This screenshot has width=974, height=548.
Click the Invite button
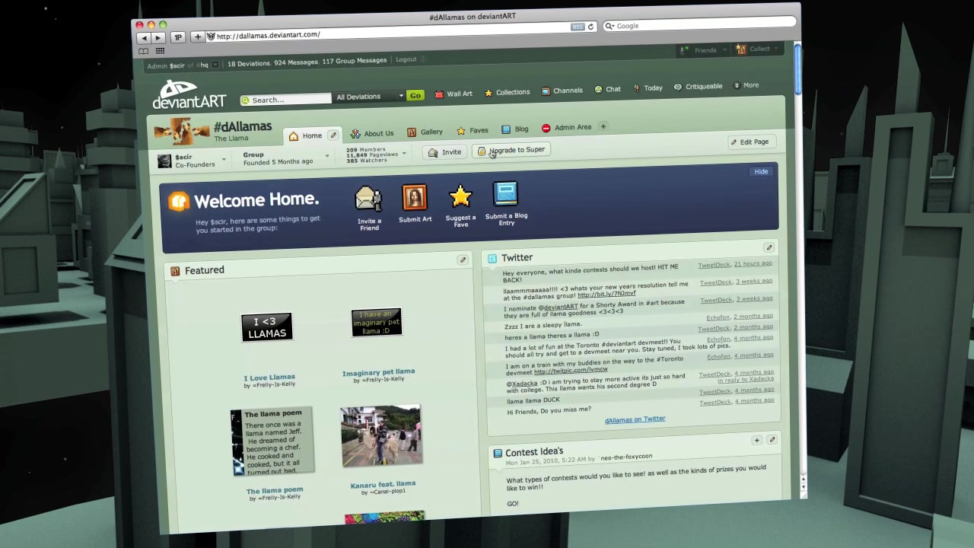[x=444, y=152]
